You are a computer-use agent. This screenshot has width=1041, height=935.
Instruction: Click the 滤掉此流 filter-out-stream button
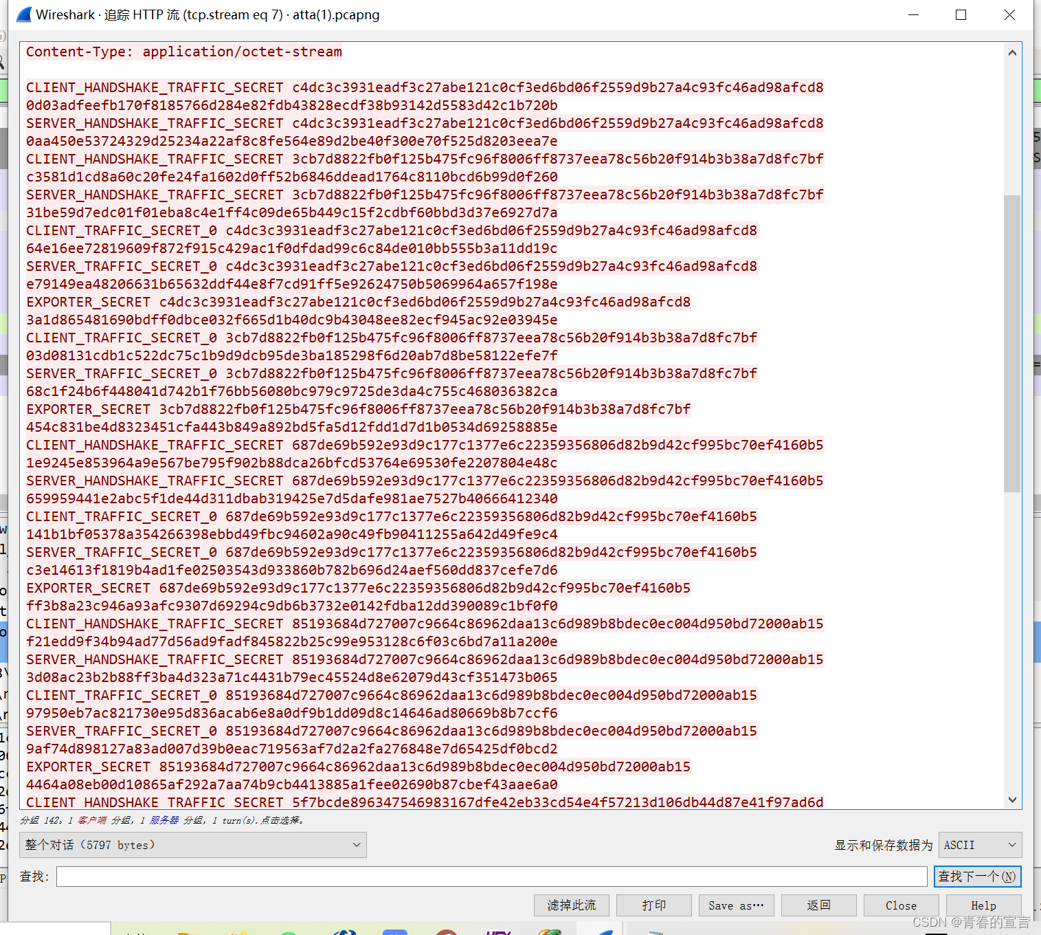pos(571,905)
